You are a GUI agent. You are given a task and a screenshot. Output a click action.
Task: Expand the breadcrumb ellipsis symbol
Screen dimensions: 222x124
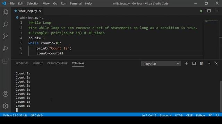pos(43,18)
